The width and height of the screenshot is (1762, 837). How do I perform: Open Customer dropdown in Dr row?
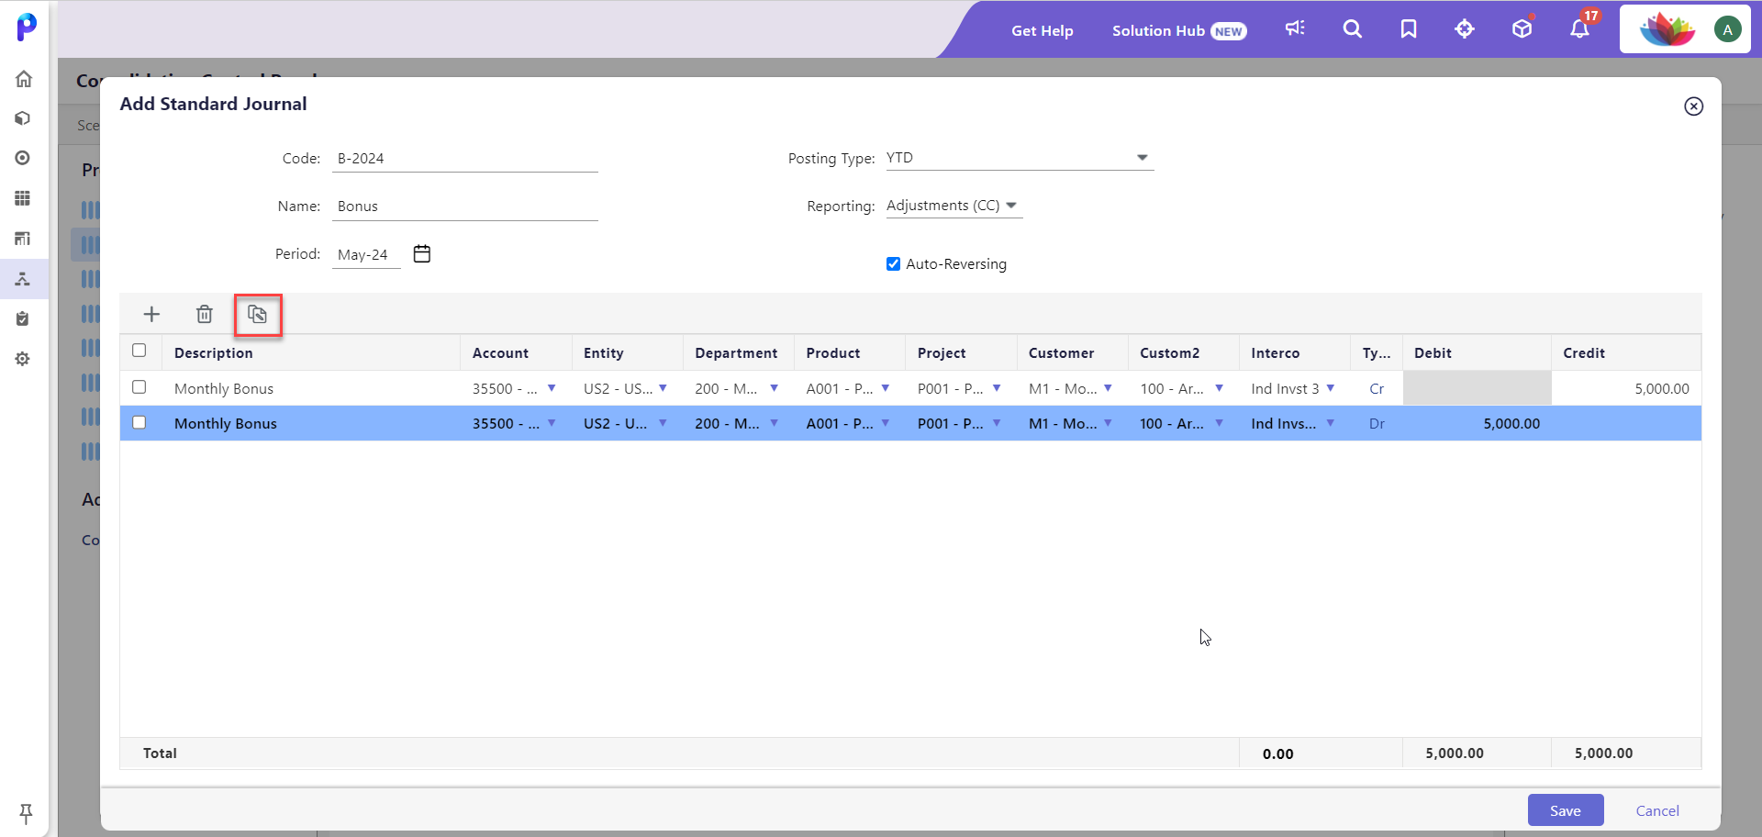1108,423
